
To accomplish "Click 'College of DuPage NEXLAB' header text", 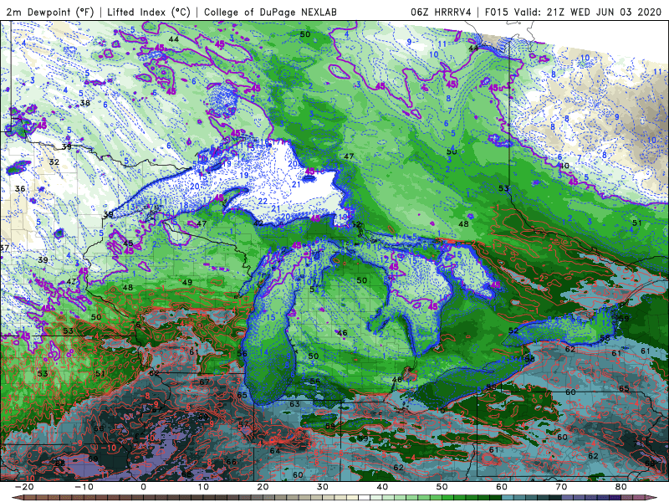I will pyautogui.click(x=270, y=12).
